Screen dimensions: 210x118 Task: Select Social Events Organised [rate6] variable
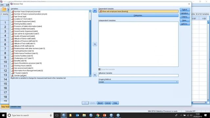(x=26, y=31)
